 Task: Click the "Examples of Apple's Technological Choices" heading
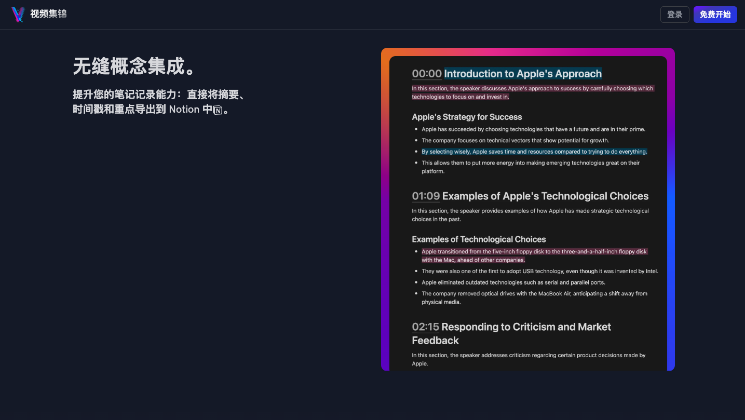point(545,196)
